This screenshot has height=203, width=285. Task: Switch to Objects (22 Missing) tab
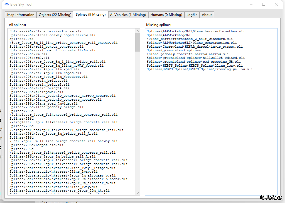point(55,15)
